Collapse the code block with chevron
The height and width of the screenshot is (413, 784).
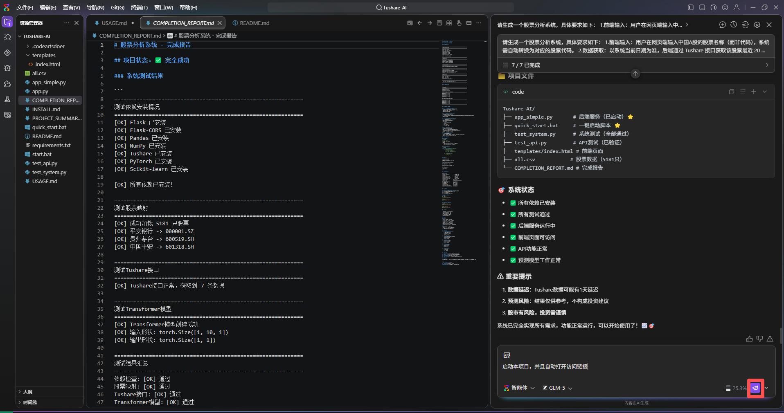pyautogui.click(x=765, y=92)
